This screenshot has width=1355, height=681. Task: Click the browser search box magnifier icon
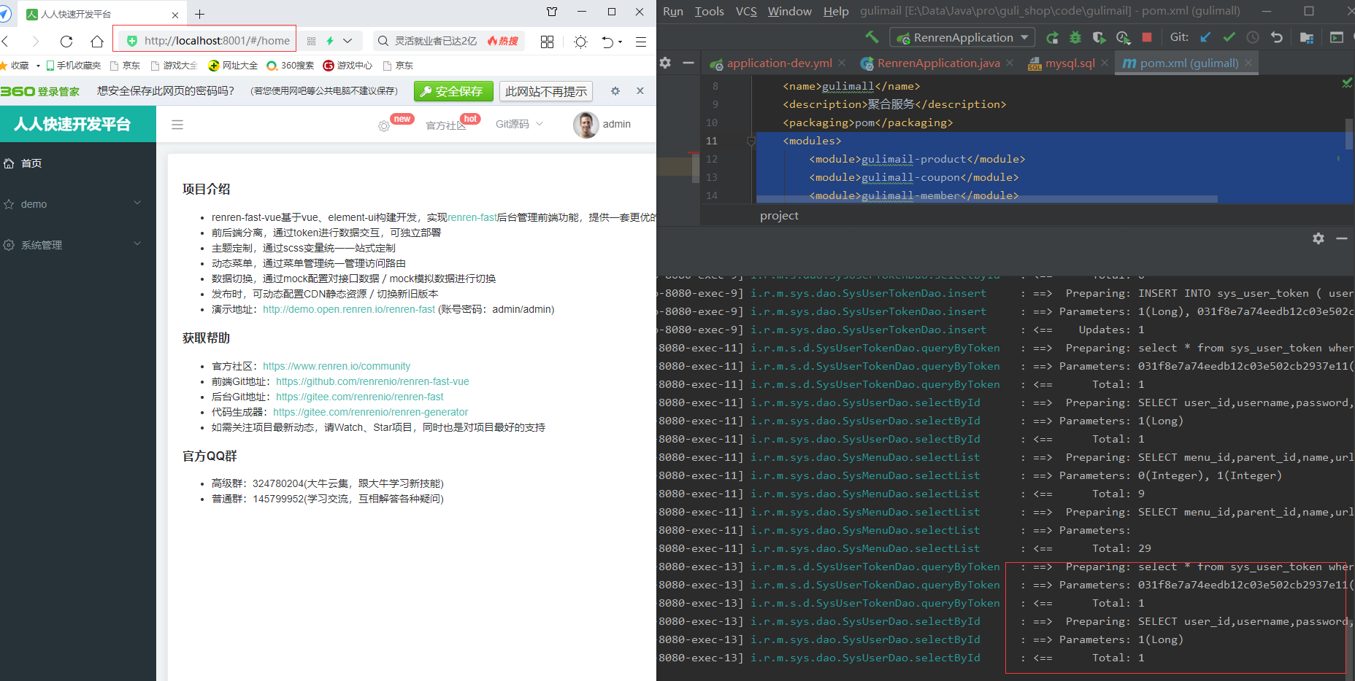pos(383,42)
